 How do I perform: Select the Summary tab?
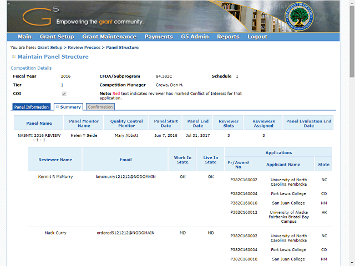(68, 107)
